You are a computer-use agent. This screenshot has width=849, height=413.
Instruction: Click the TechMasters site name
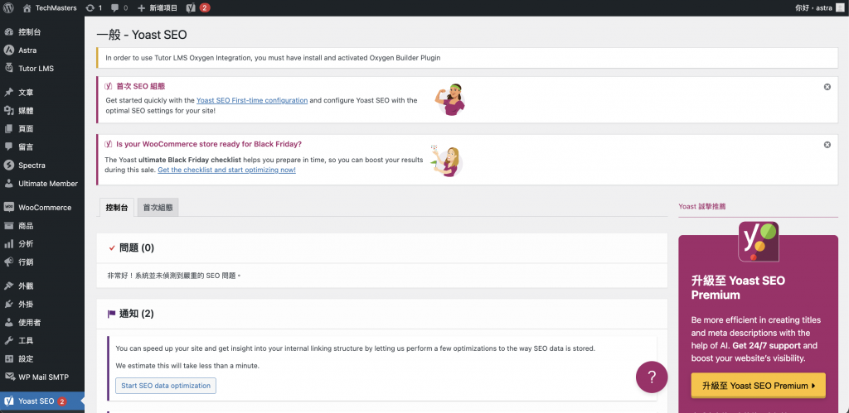(56, 8)
